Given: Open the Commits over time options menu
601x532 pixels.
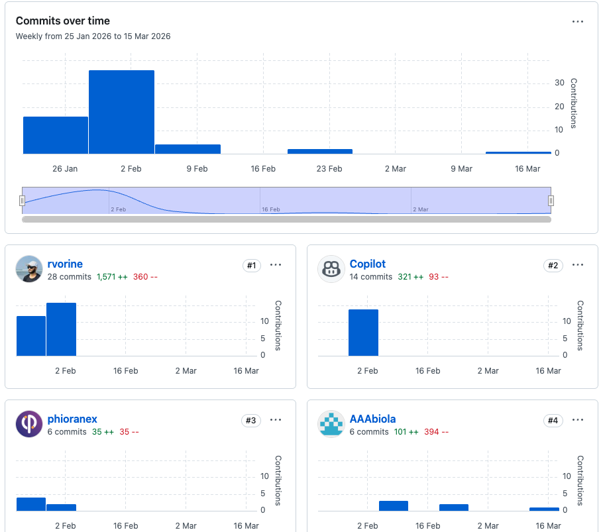Looking at the screenshot, I should click(x=578, y=22).
